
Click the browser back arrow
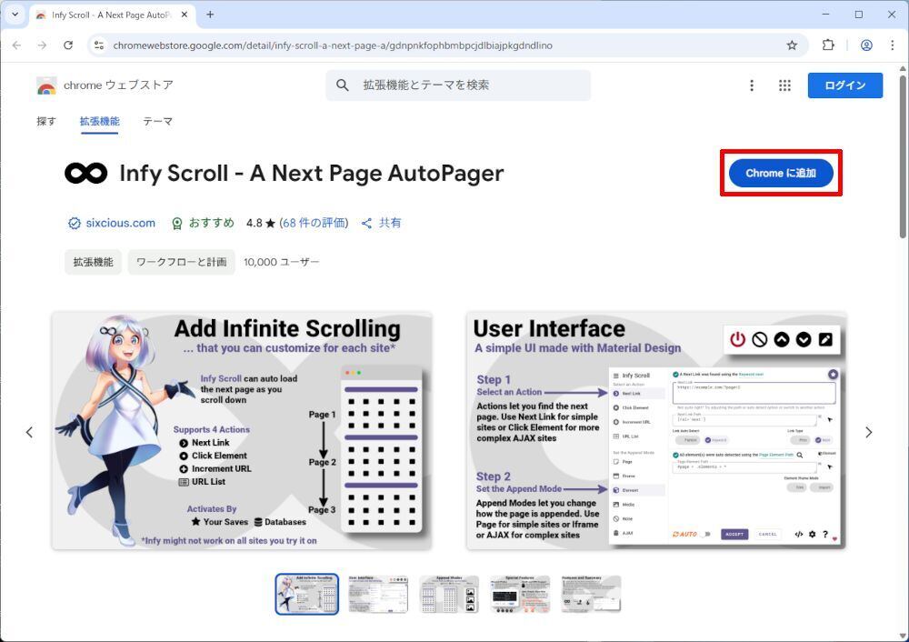[16, 45]
